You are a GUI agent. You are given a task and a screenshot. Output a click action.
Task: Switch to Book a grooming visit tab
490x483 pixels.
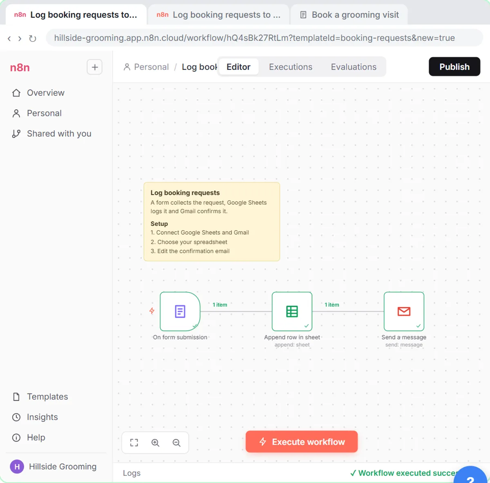[349, 15]
